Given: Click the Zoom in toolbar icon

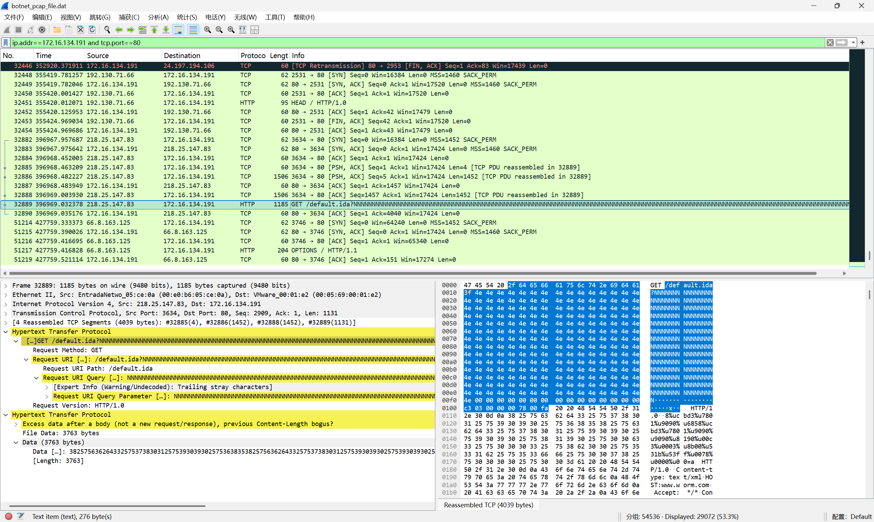Looking at the screenshot, I should 207,30.
